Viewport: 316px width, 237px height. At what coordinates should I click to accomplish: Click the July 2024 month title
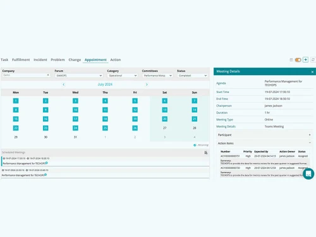click(x=105, y=84)
